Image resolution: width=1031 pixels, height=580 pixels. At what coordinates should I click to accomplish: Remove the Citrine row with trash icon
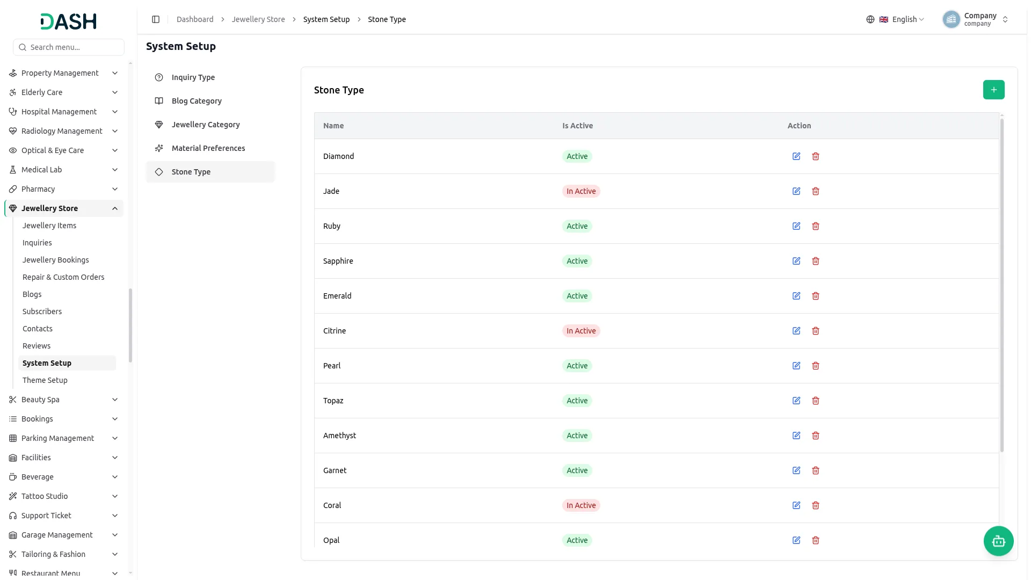tap(816, 331)
